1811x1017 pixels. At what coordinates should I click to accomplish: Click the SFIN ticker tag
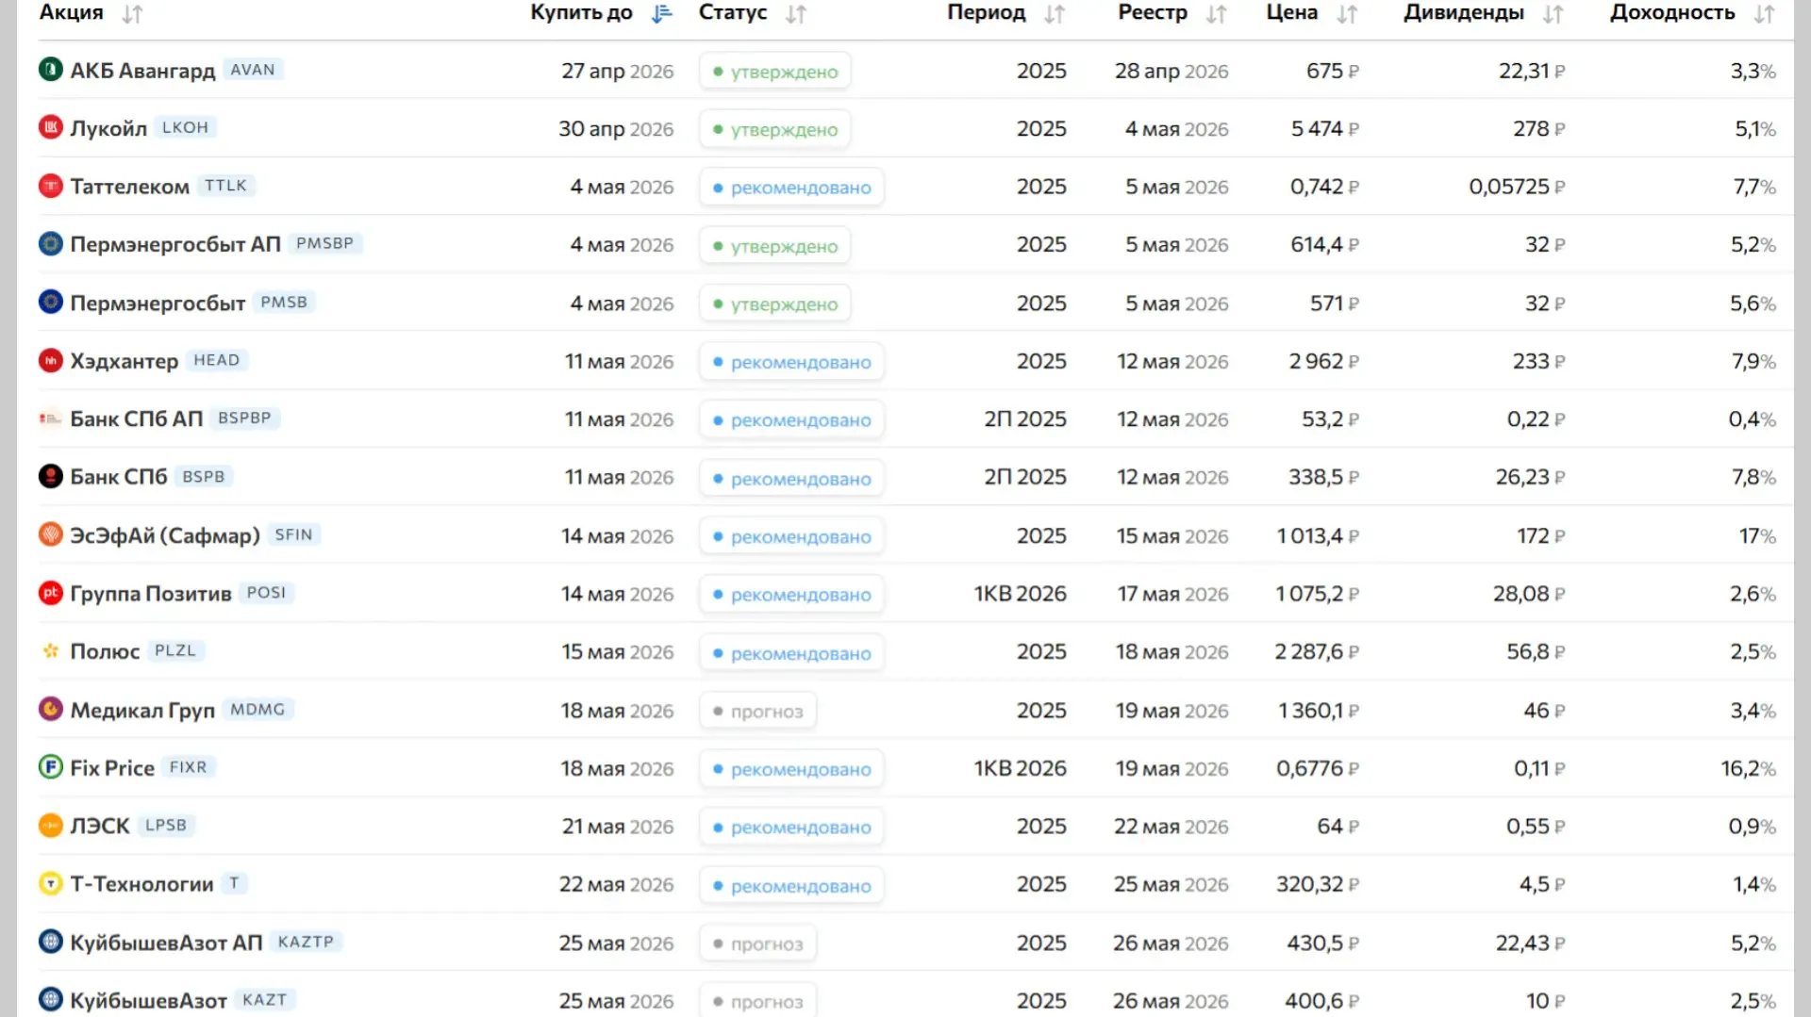pyautogui.click(x=293, y=535)
